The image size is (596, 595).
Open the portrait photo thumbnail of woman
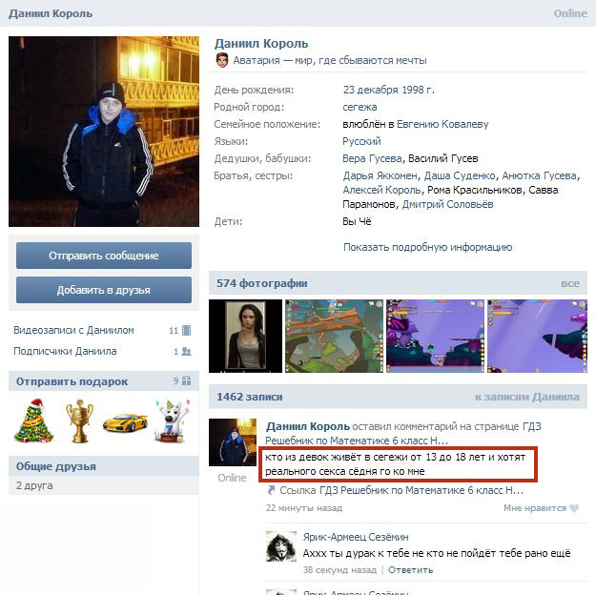pyautogui.click(x=245, y=336)
